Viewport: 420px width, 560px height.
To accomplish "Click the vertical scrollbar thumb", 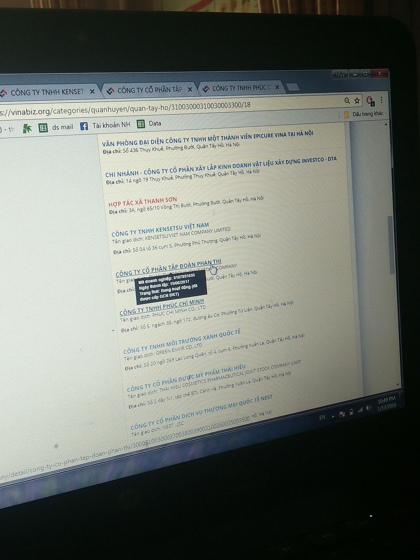I will tap(391, 245).
